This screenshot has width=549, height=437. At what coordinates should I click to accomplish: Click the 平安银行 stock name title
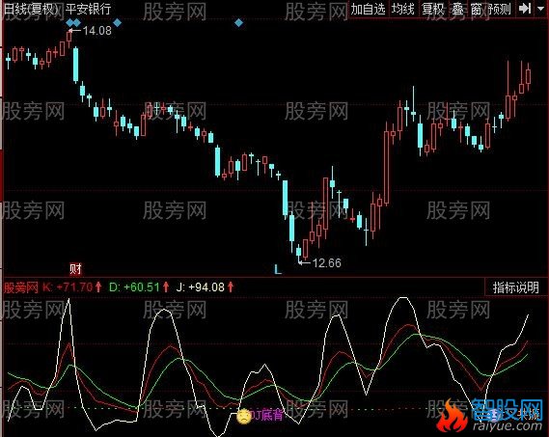(x=88, y=9)
